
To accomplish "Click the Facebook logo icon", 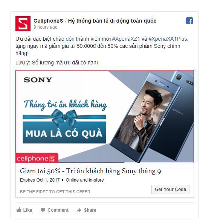I will coord(189,21).
